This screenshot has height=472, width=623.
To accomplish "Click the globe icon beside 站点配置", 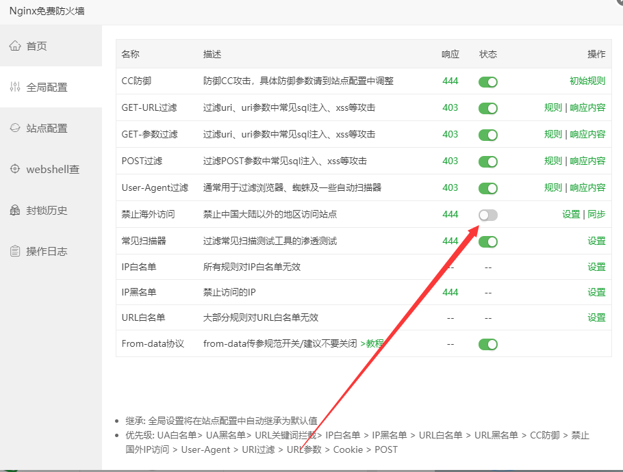I will (15, 128).
